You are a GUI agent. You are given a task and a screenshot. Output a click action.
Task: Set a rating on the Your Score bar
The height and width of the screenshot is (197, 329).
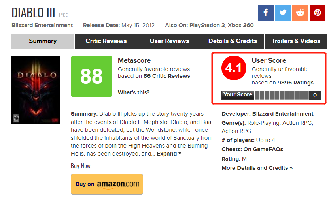(x=282, y=95)
